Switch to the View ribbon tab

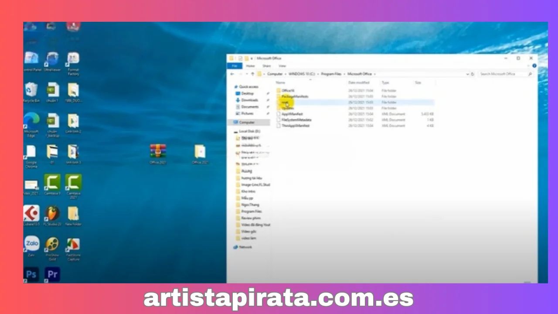pos(282,66)
